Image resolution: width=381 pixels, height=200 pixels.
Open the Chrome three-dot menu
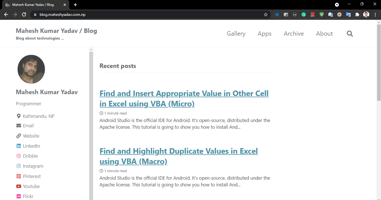(x=375, y=14)
